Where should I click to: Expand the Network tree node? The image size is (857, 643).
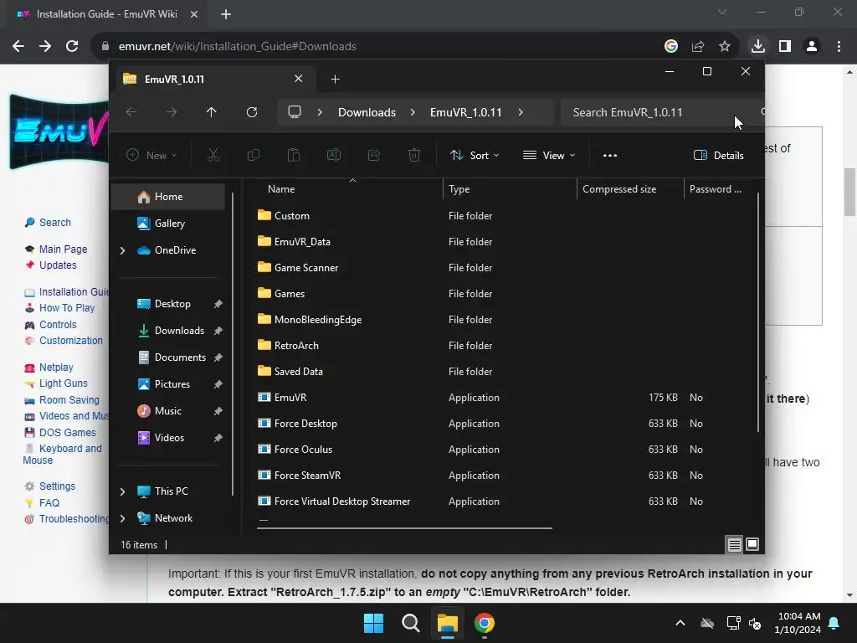(x=122, y=518)
